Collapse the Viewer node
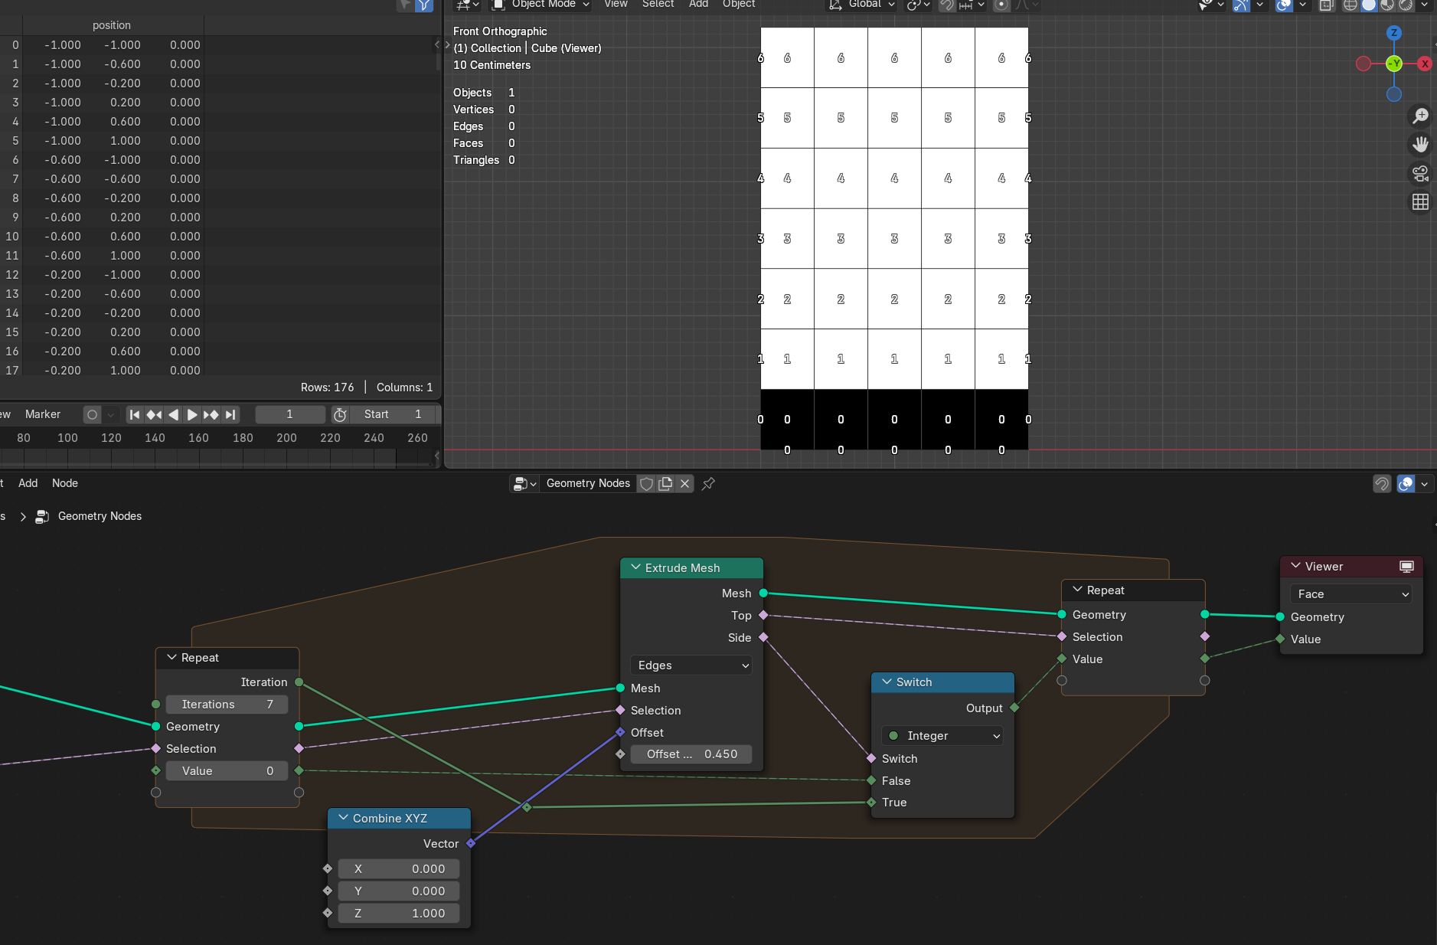Image resolution: width=1437 pixels, height=945 pixels. [x=1295, y=566]
